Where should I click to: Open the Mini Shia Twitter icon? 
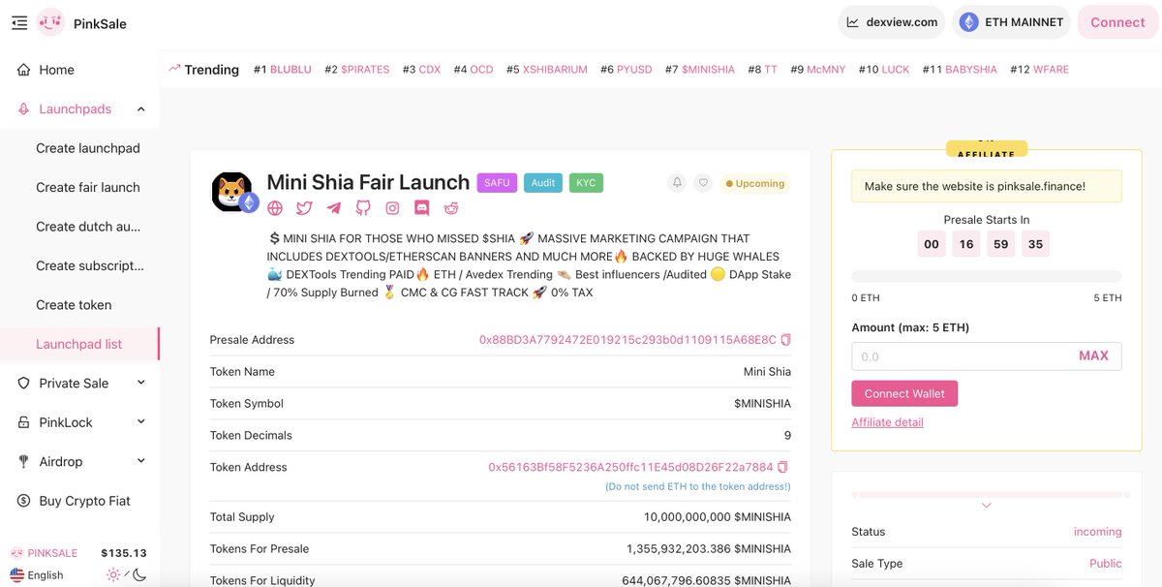pyautogui.click(x=304, y=208)
